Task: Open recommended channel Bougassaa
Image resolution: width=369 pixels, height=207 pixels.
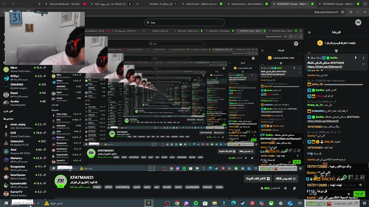Action: [25, 168]
